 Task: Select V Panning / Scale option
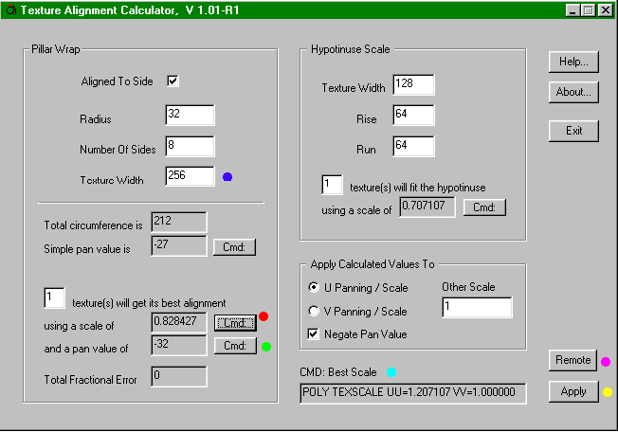click(315, 311)
